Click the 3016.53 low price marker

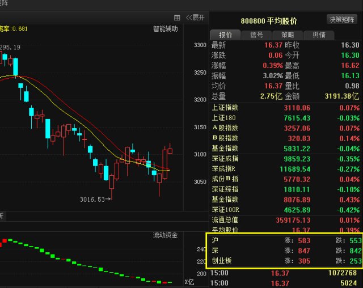[x=94, y=200]
